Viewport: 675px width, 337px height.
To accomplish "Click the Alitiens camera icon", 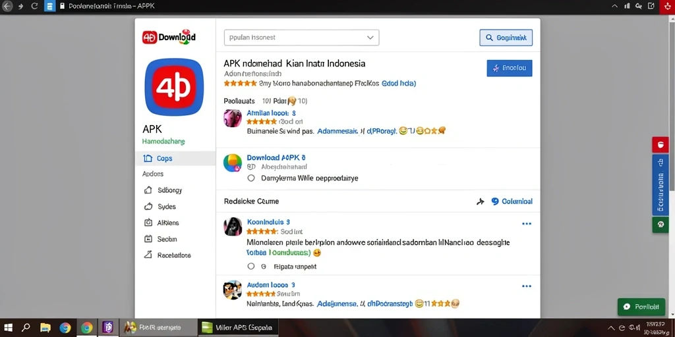I will coord(148,222).
